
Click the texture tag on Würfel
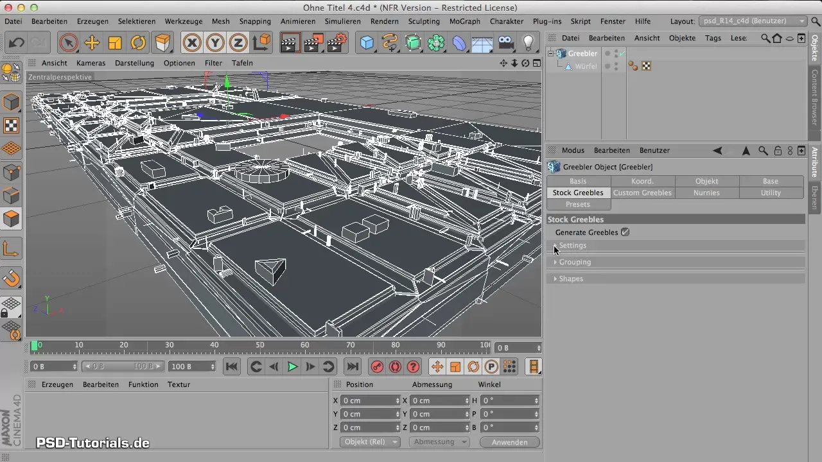(x=647, y=66)
